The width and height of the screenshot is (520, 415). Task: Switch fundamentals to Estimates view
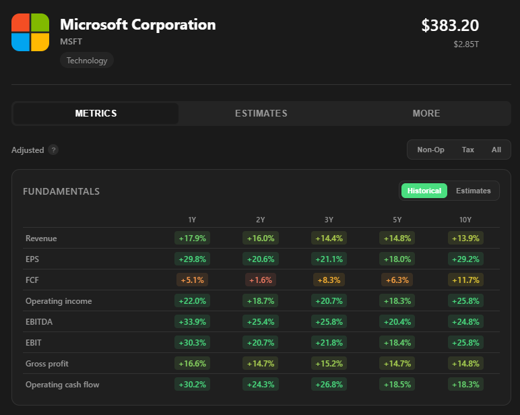point(474,191)
